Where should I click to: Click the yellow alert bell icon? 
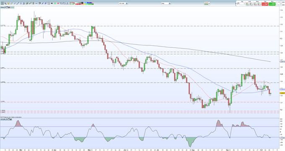[x=8, y=3]
